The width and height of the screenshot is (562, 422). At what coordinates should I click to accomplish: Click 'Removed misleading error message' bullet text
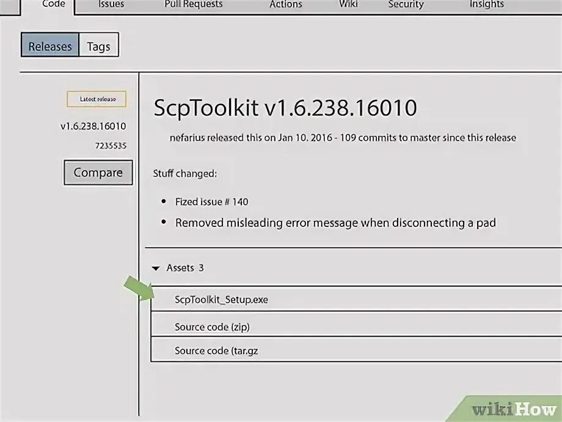(x=335, y=223)
